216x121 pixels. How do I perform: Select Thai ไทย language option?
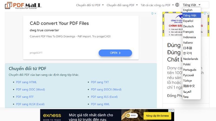click(x=192, y=97)
